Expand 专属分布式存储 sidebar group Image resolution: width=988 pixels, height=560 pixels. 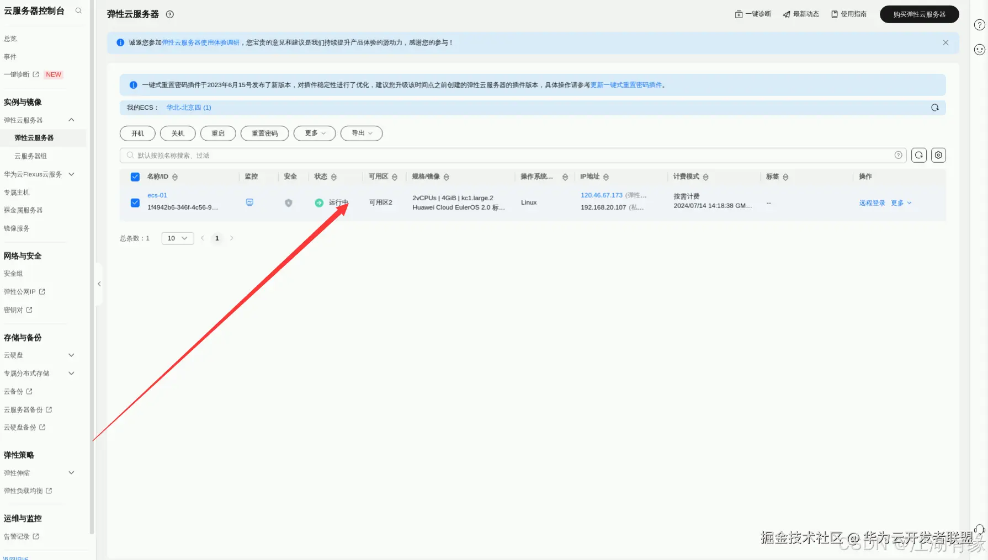tap(71, 374)
